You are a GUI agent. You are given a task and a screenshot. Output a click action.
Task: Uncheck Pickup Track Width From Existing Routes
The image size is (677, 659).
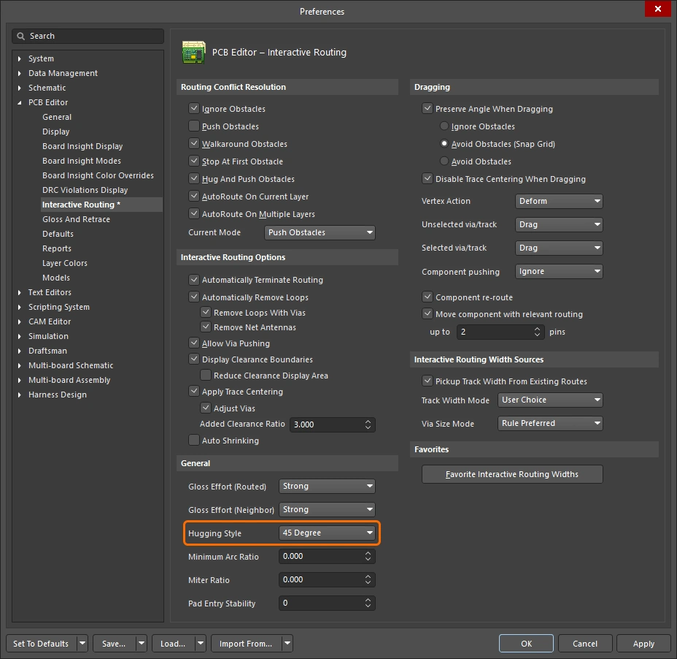click(428, 381)
